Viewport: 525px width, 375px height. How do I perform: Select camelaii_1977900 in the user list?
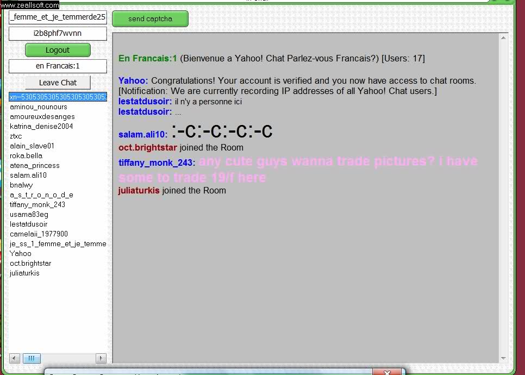[39, 234]
